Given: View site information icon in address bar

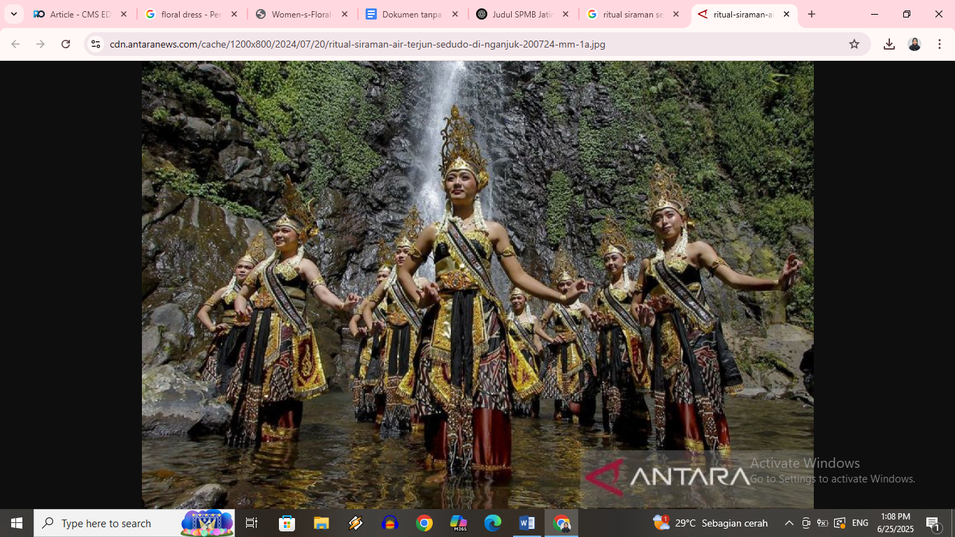Looking at the screenshot, I should pos(96,44).
